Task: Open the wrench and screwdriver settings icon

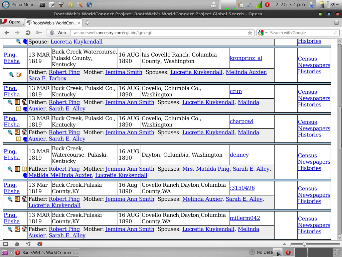Action: pos(80,5)
